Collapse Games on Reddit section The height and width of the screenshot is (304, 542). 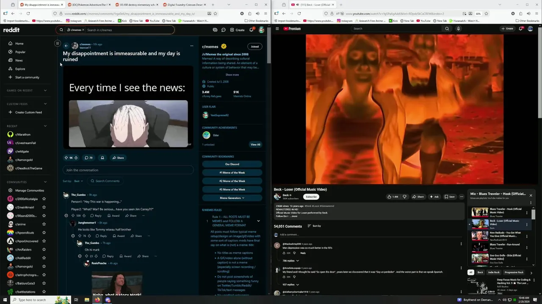point(45,90)
